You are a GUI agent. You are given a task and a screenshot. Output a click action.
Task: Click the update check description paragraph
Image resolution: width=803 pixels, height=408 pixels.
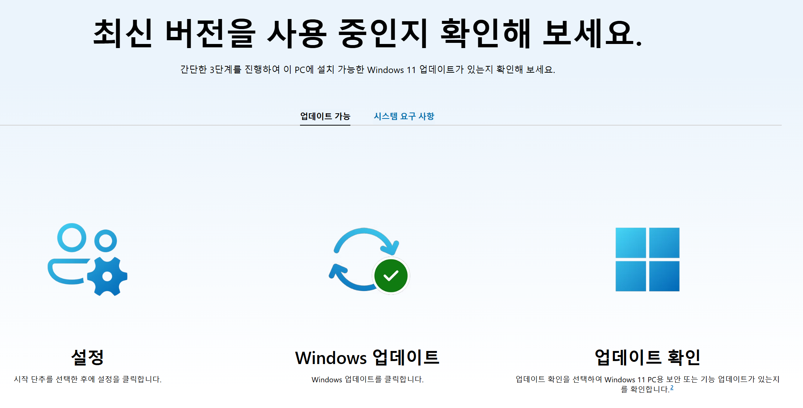(x=647, y=379)
